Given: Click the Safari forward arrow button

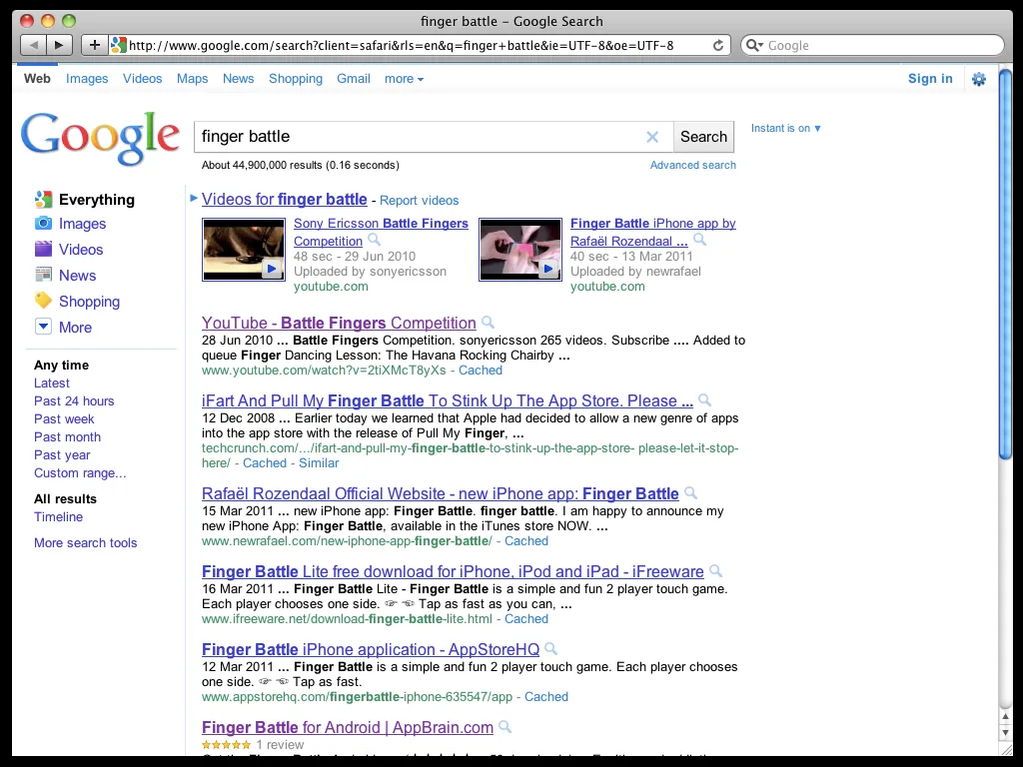Looking at the screenshot, I should point(59,45).
